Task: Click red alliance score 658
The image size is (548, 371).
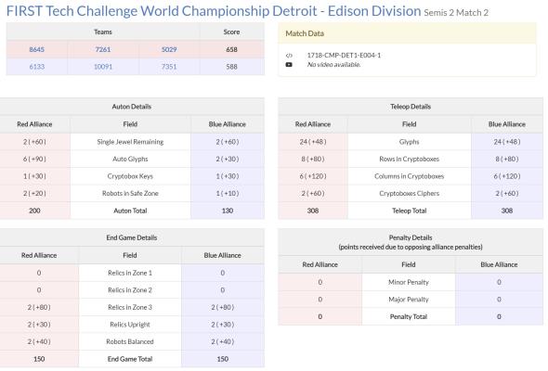Action: coord(231,49)
